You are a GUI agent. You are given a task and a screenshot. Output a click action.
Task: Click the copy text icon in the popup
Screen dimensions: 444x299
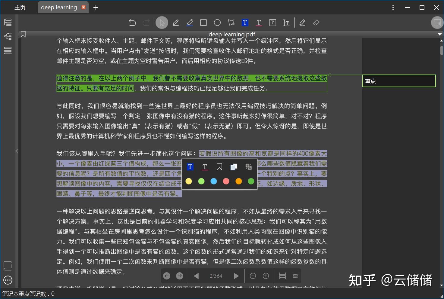(234, 166)
